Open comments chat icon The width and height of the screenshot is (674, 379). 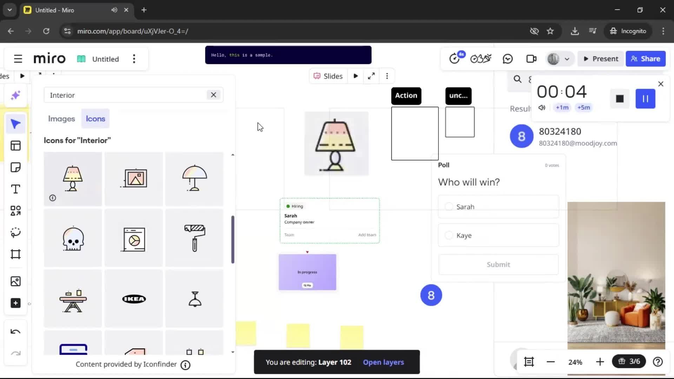pos(508,59)
